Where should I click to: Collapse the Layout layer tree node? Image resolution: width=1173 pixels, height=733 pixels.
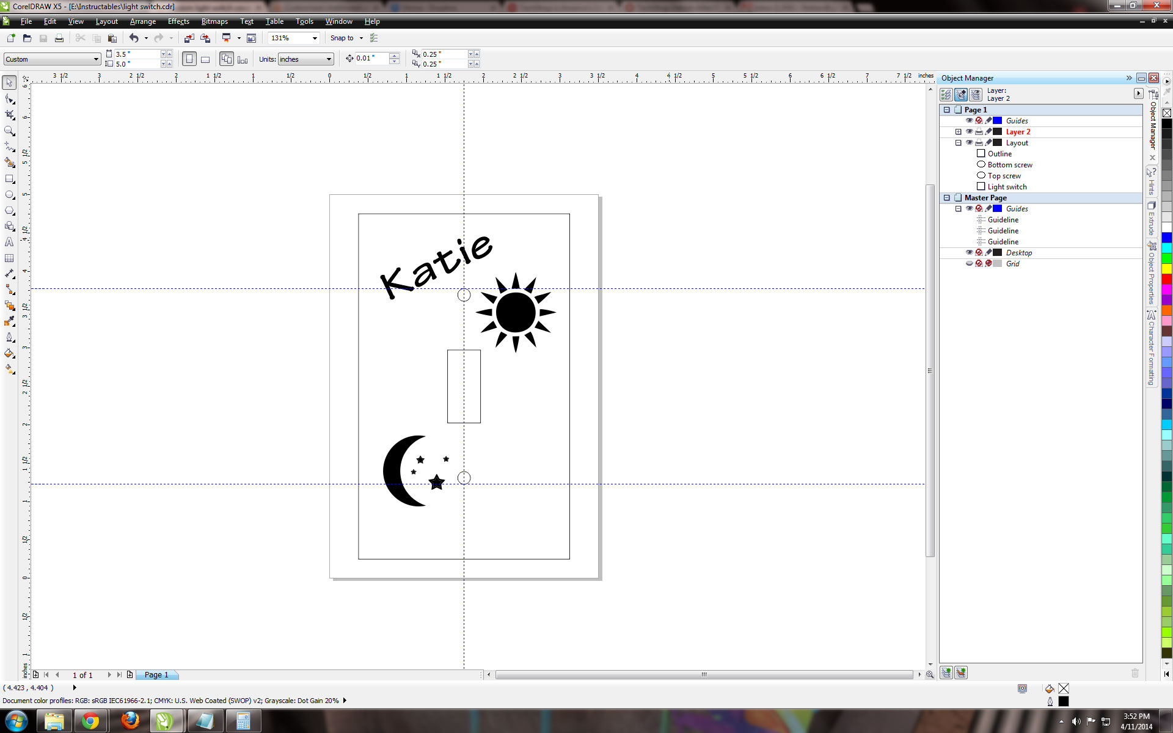[x=958, y=143]
